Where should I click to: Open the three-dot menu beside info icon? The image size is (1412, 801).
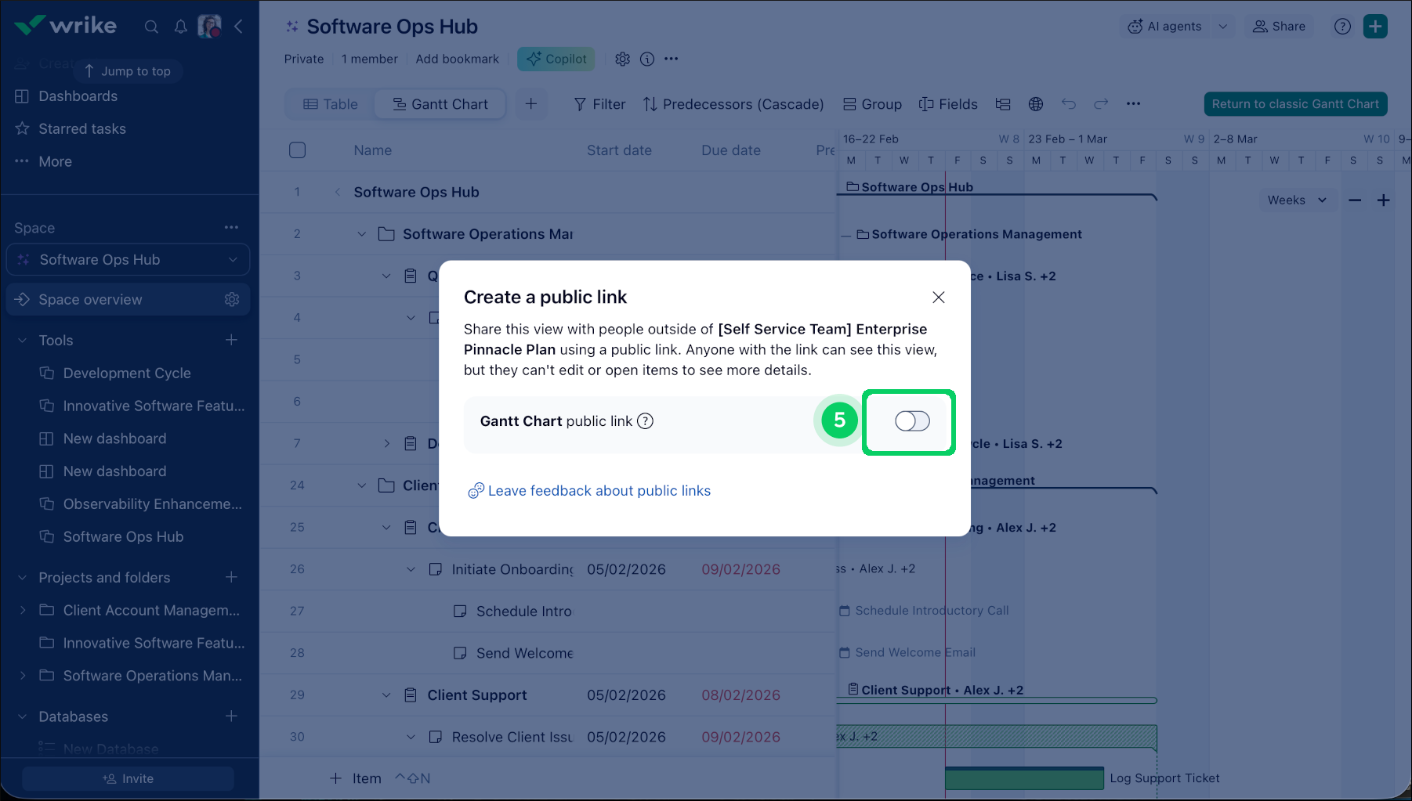click(x=672, y=59)
